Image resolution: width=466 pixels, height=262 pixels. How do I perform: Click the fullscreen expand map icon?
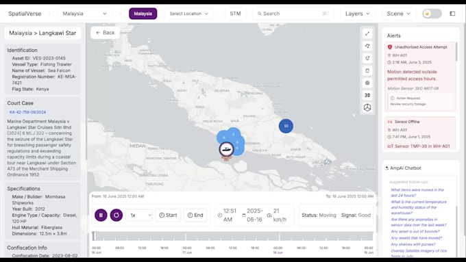[x=367, y=34]
